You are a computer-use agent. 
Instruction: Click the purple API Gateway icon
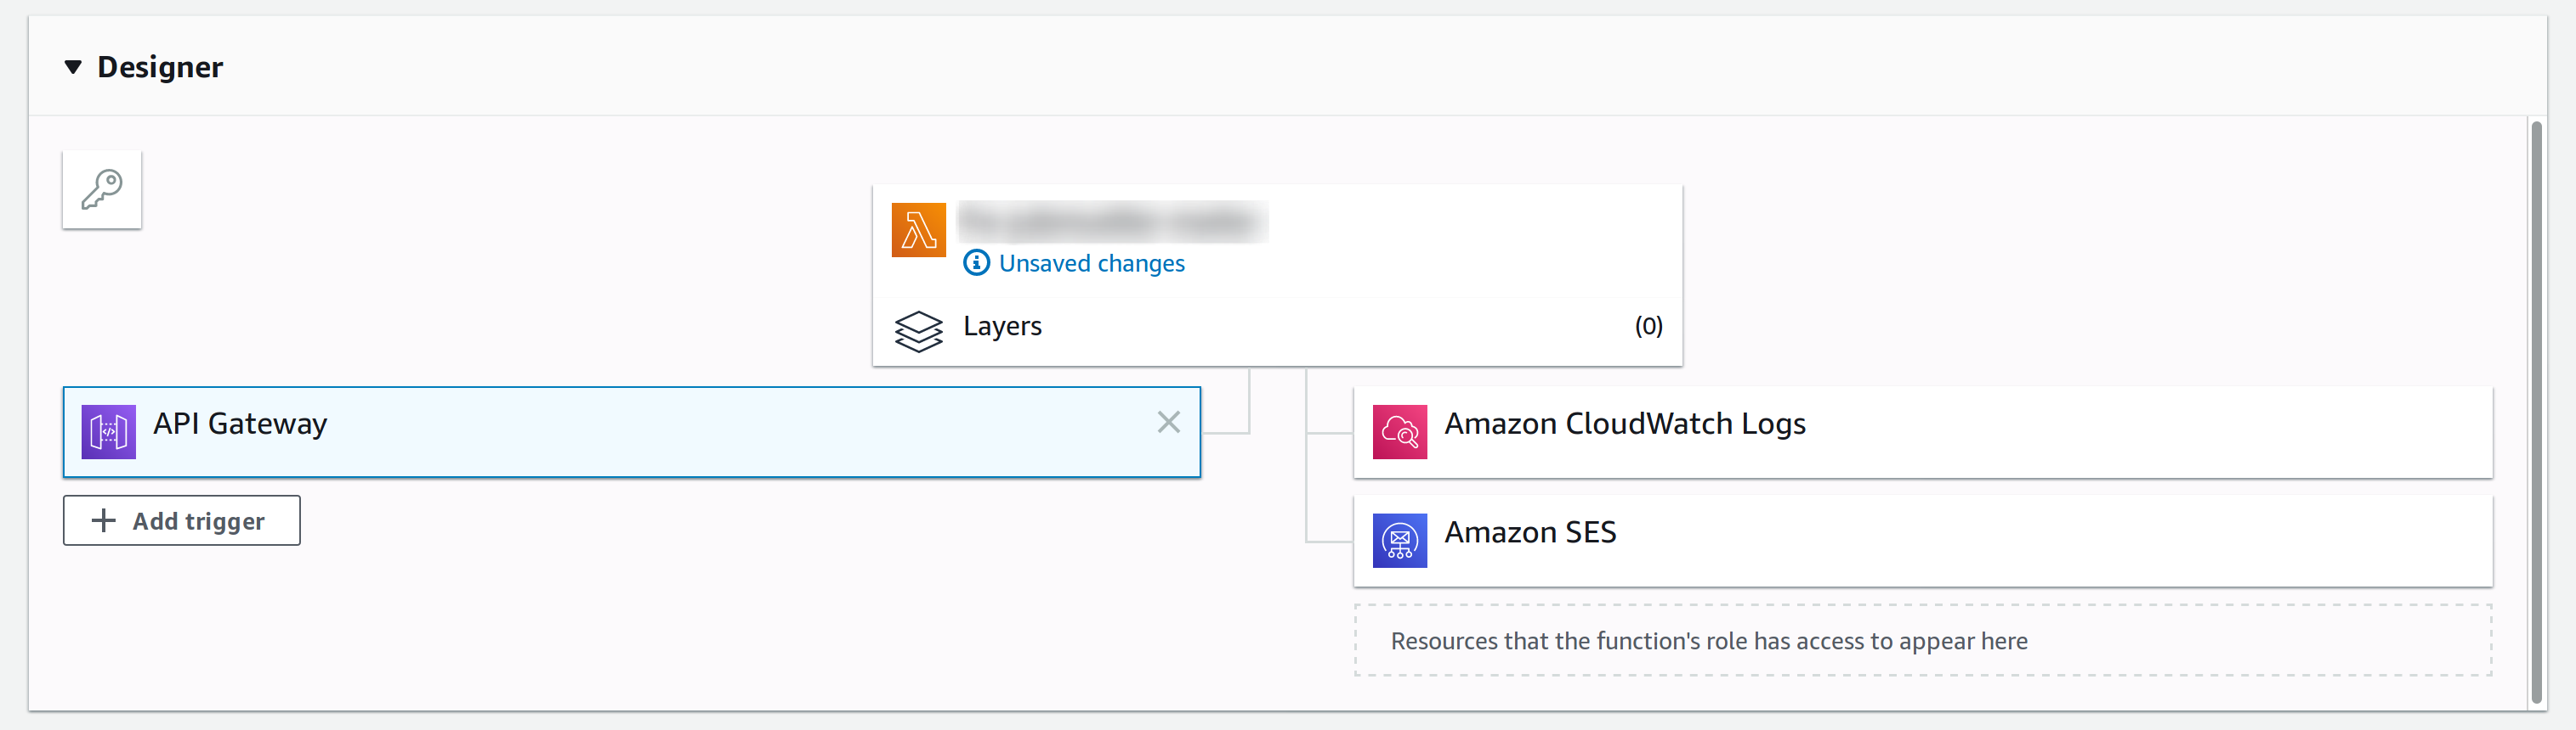(109, 431)
